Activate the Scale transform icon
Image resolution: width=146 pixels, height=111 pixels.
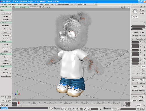pos(145,42)
